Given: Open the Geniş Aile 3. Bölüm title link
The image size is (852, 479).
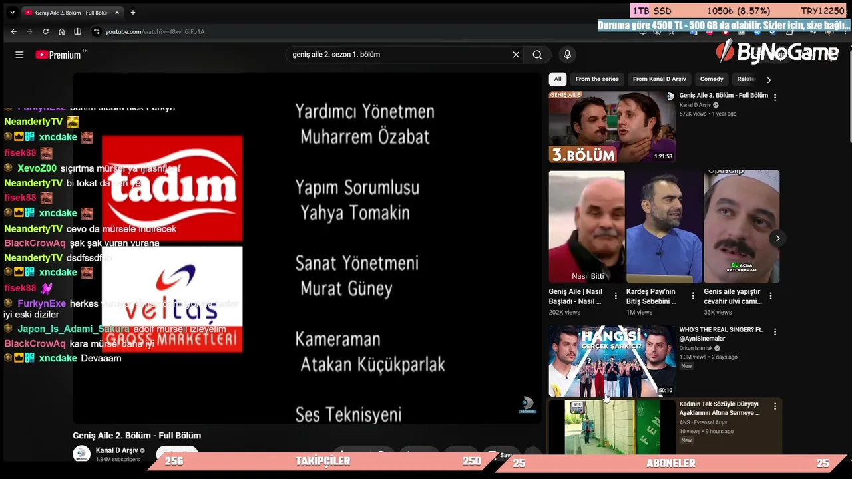Looking at the screenshot, I should (724, 96).
